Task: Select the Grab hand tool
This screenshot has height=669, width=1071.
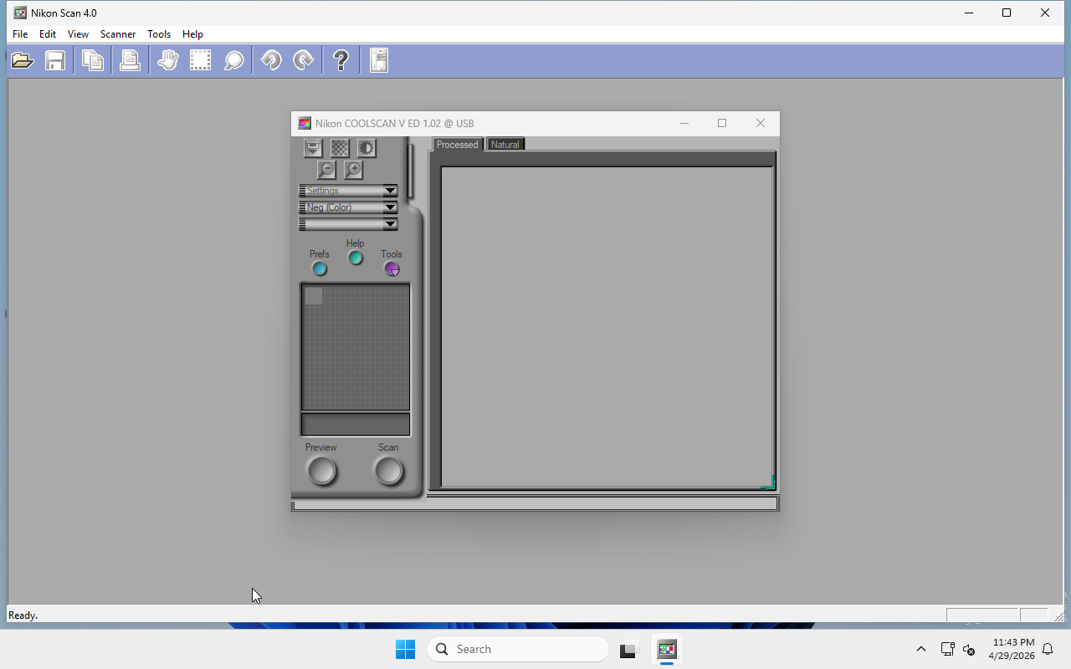Action: tap(168, 60)
